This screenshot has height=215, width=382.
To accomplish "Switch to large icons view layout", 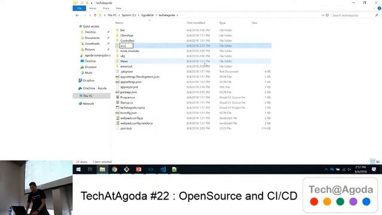I will click(378, 162).
